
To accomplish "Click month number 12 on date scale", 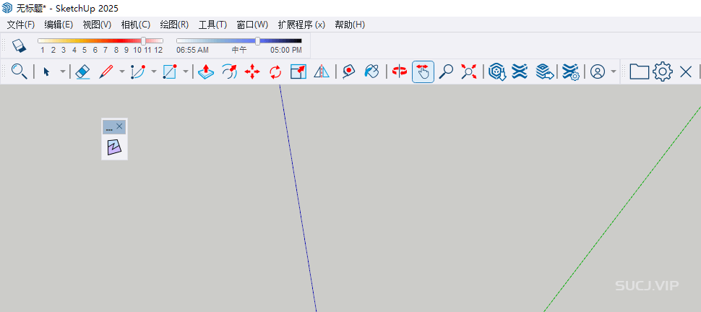I will (x=158, y=50).
